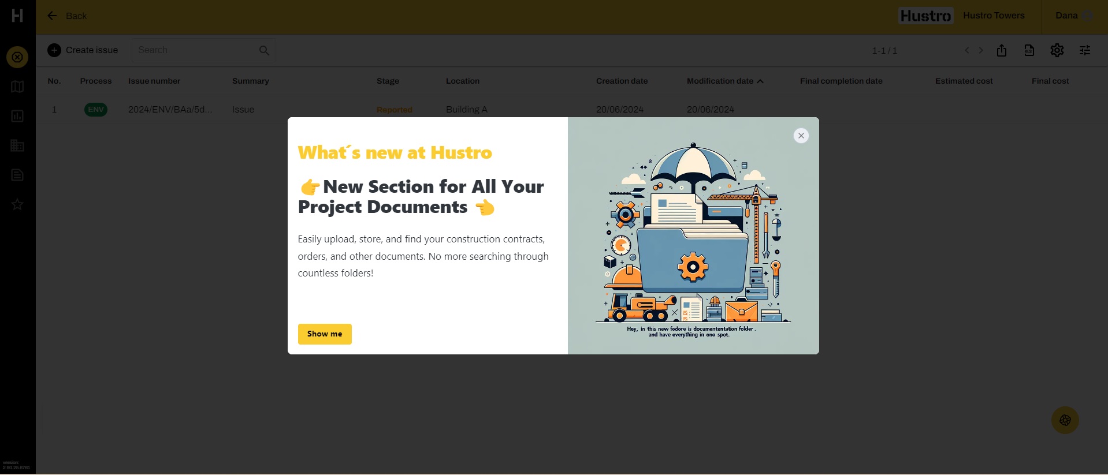Click the Create issue button
Screen dimensions: 1108x475
point(83,50)
